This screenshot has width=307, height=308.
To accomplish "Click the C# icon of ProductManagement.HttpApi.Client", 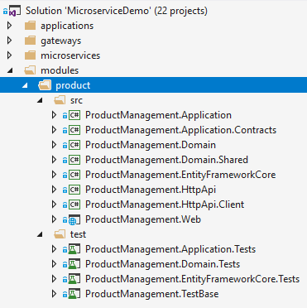I will click(74, 205).
